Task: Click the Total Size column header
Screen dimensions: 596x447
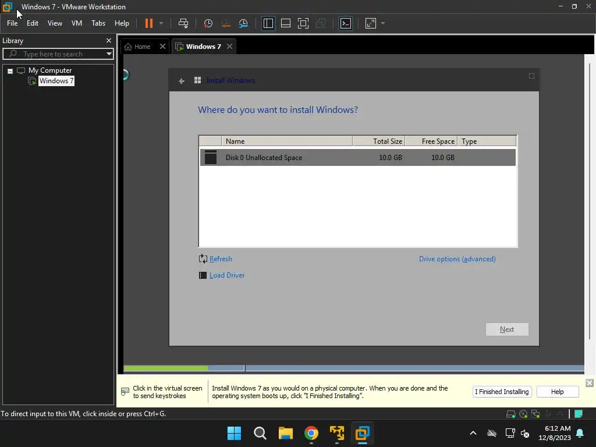Action: (378, 141)
